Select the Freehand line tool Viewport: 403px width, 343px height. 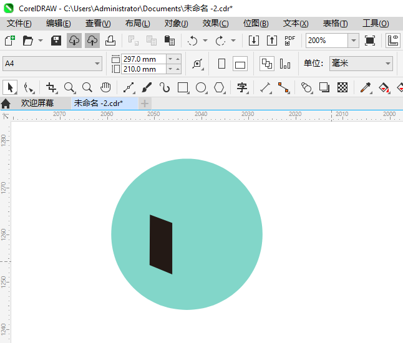129,87
